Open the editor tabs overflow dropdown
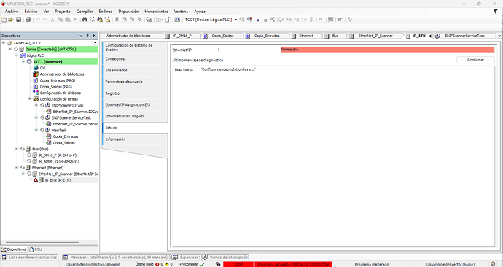 (x=499, y=36)
